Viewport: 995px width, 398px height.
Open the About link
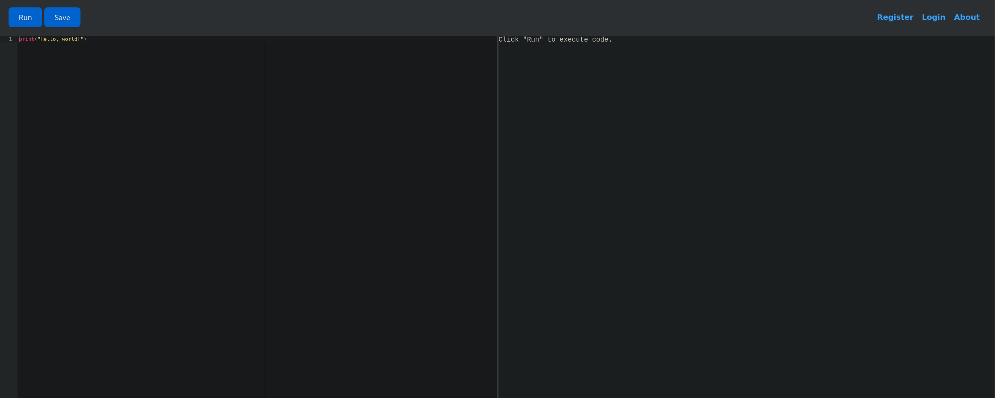pos(967,17)
